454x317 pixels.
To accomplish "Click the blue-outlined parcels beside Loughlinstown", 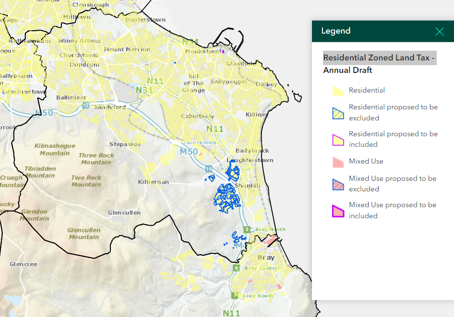I will (x=234, y=171).
